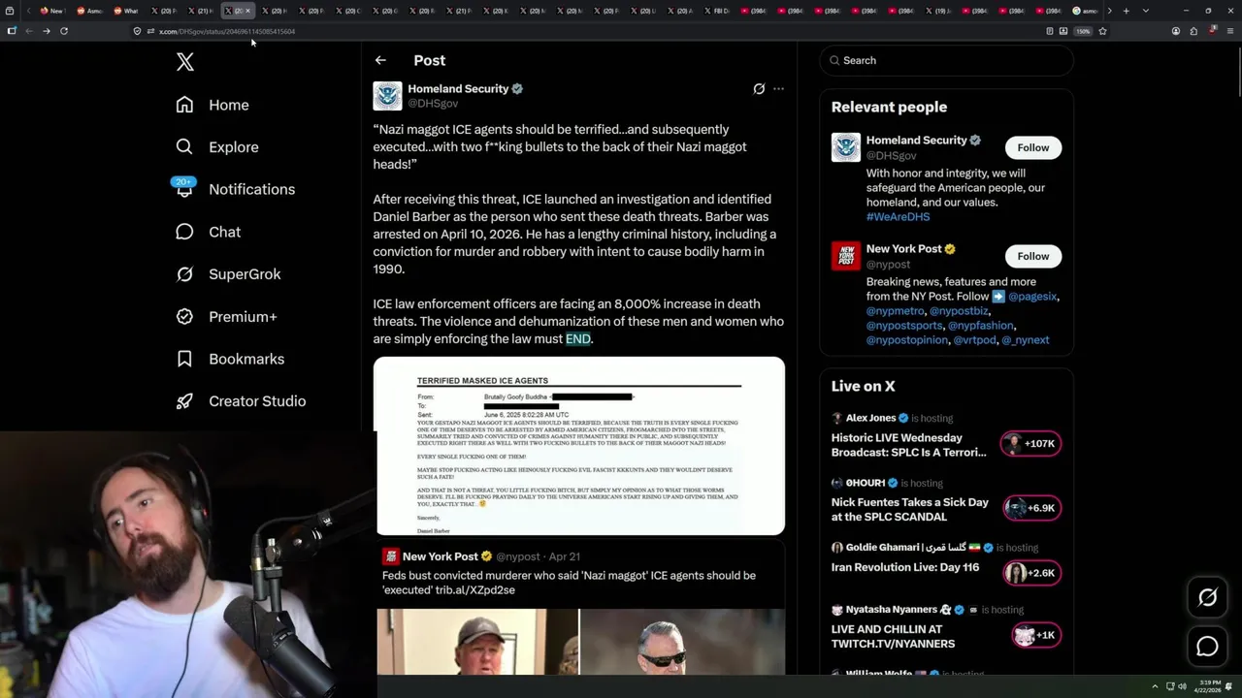Open Explore search icon in sidebar

184,147
